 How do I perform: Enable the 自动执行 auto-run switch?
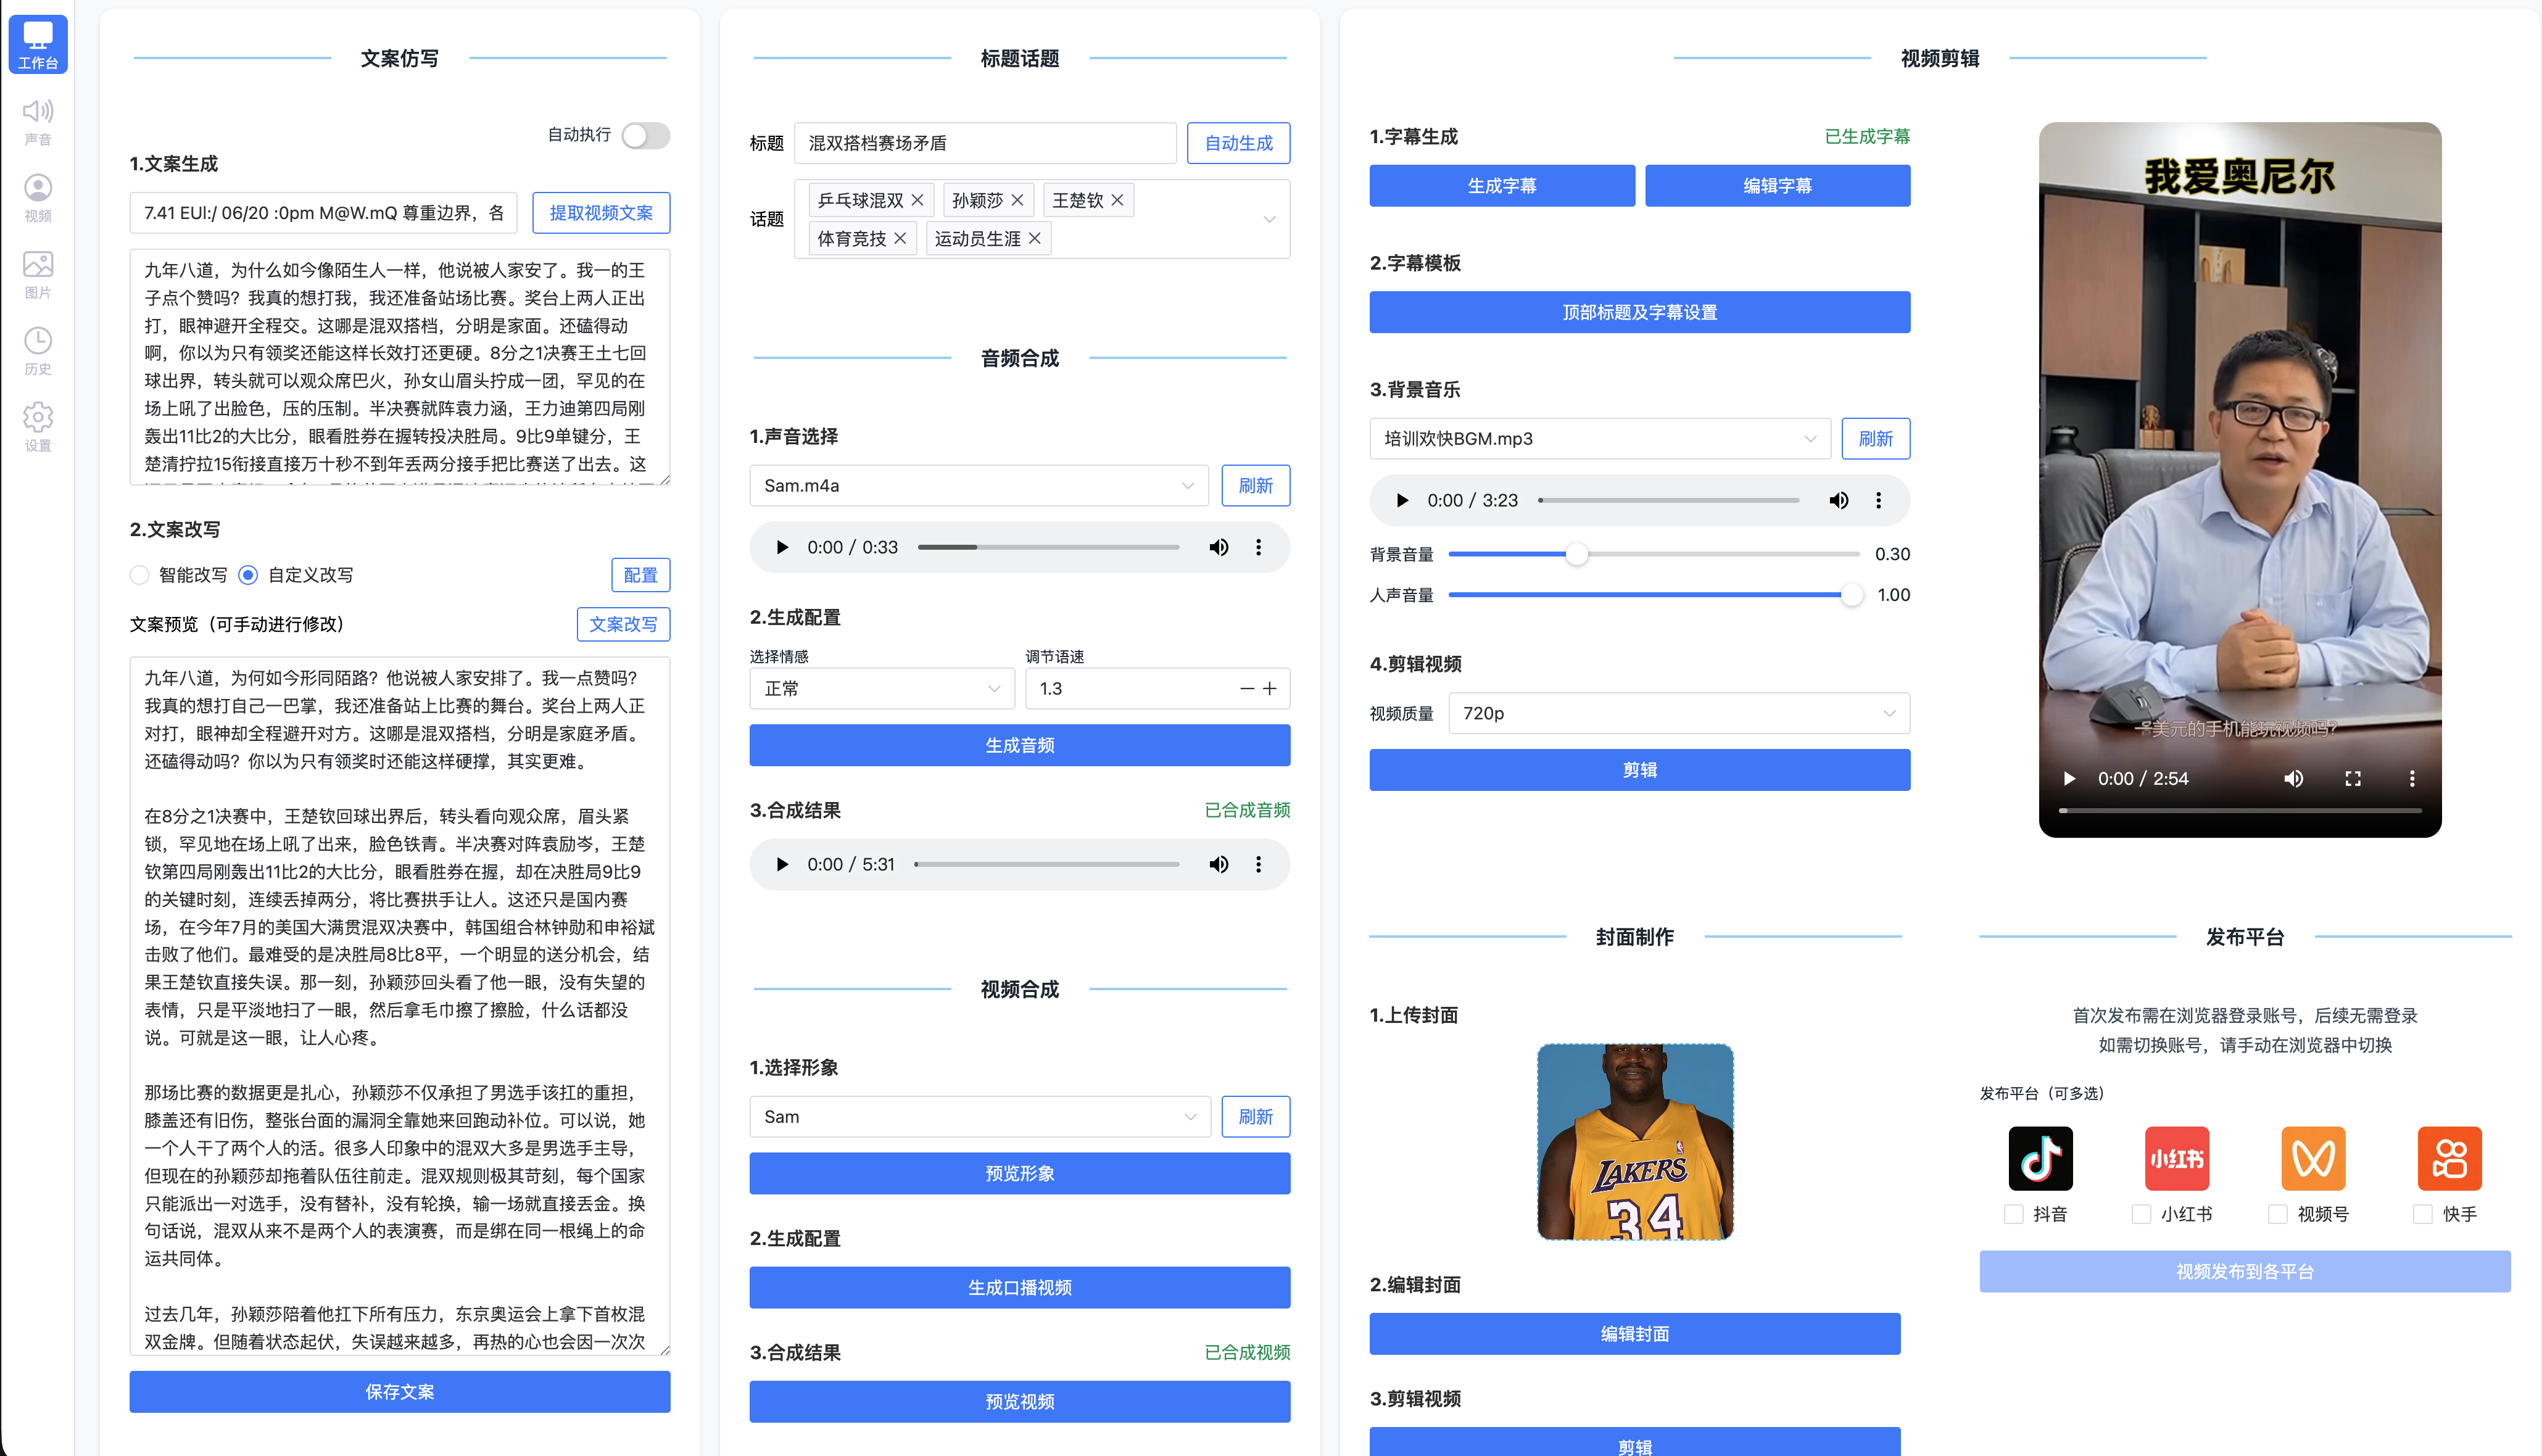(x=645, y=135)
